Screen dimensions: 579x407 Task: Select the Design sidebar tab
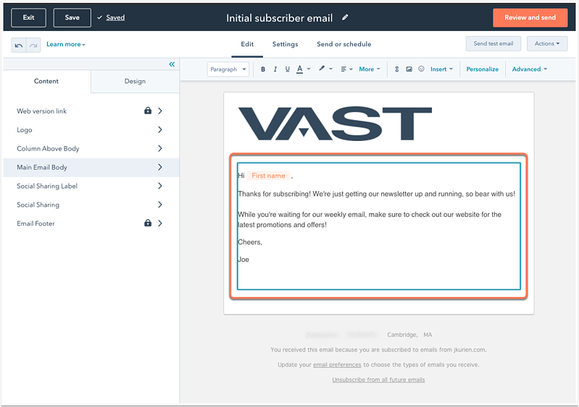(x=136, y=81)
